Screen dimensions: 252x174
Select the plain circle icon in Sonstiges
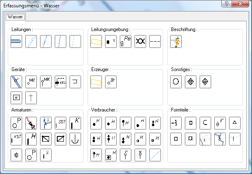point(176,82)
